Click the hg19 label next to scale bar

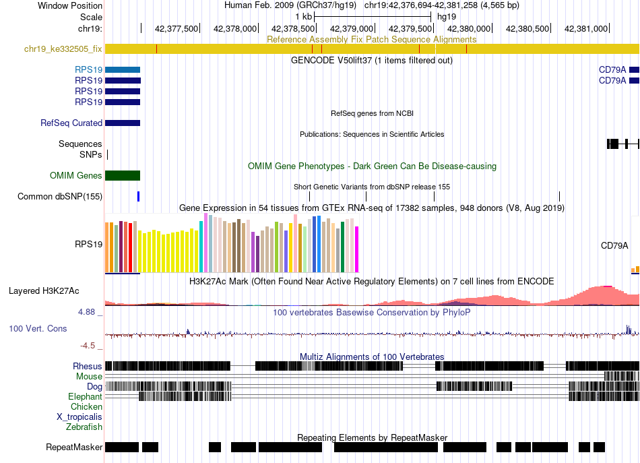click(447, 17)
